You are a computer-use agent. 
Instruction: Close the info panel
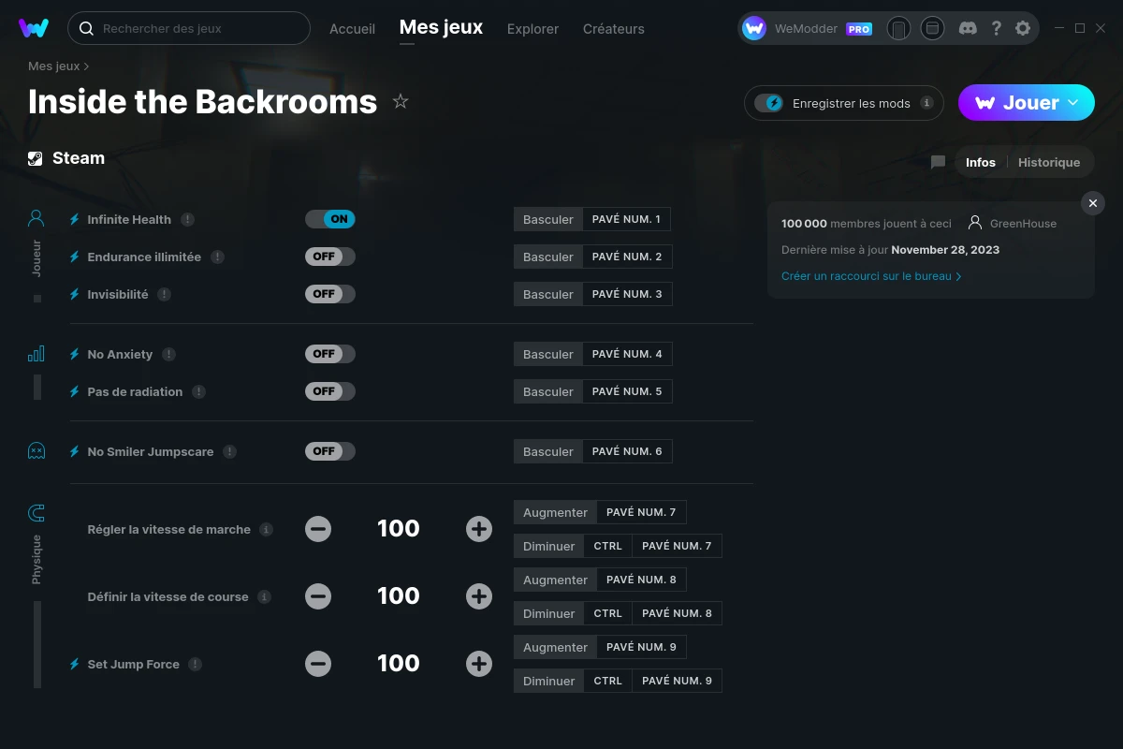click(x=1092, y=203)
